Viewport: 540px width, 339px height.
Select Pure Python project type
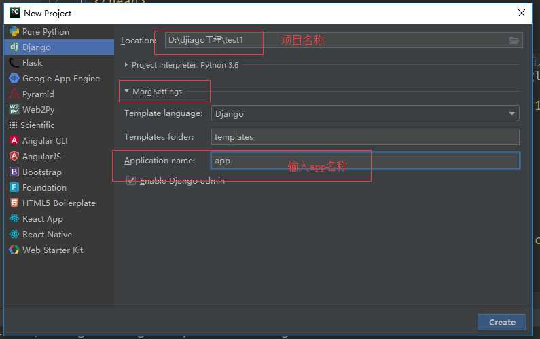click(x=59, y=32)
